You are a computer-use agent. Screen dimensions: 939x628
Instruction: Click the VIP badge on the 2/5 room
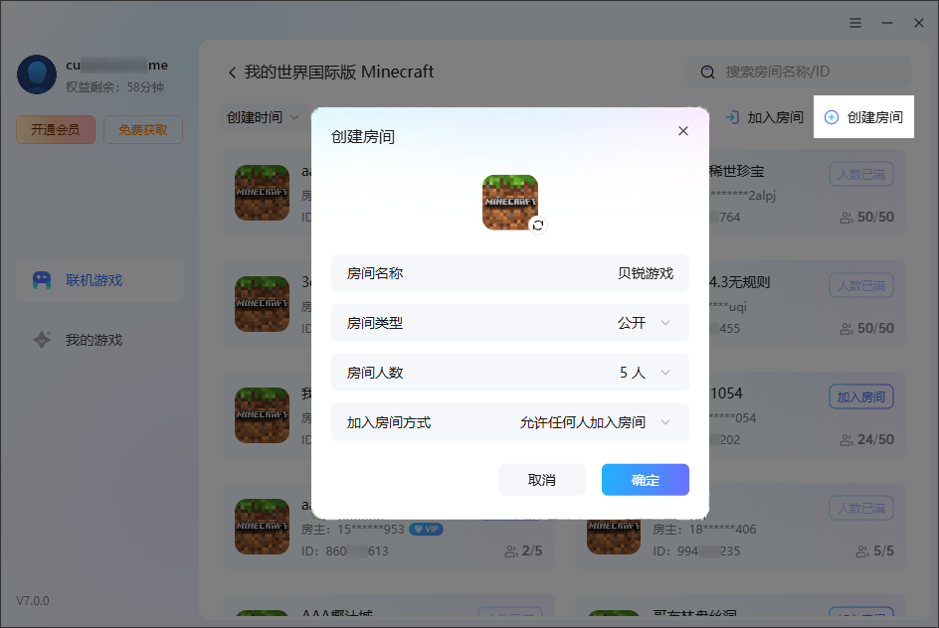coord(426,530)
